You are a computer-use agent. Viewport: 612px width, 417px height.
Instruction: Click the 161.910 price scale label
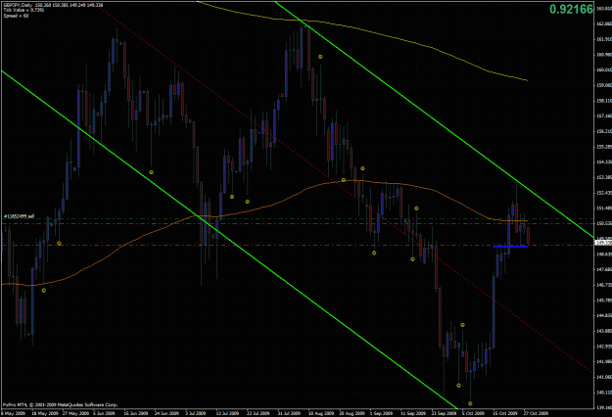(603, 39)
